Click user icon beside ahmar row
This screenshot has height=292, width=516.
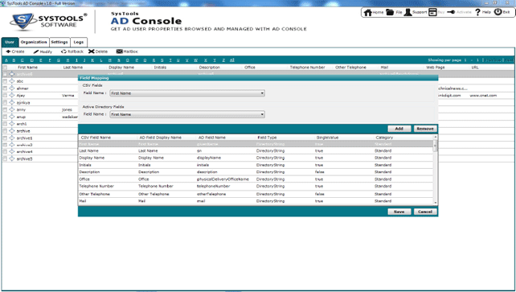pos(12,88)
